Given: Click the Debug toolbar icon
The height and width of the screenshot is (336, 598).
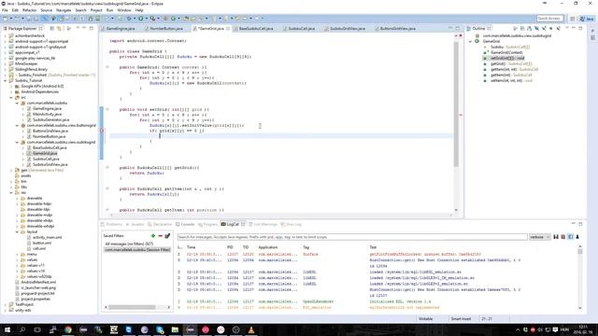Looking at the screenshot, I should point(129,19).
